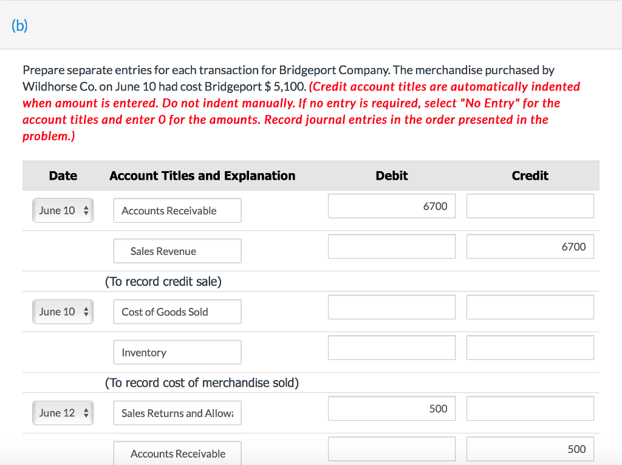Click the empty Cost of Goods Sold debit field
The height and width of the screenshot is (465, 622).
391,307
